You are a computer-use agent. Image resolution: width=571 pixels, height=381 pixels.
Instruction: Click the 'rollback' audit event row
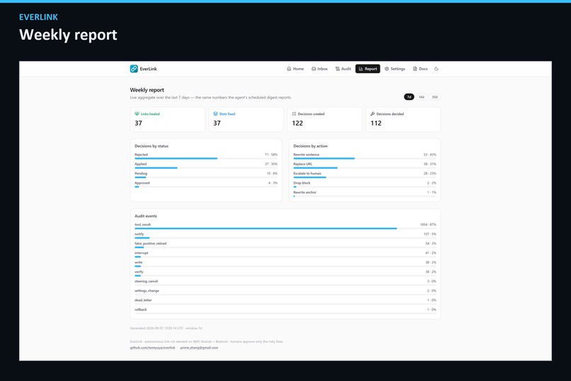[x=285, y=311]
